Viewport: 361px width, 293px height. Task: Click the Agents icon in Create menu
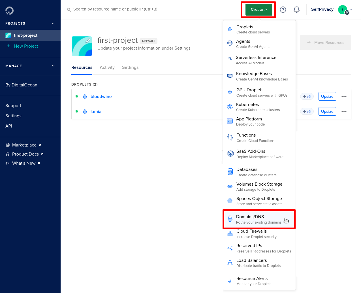pos(230,43)
